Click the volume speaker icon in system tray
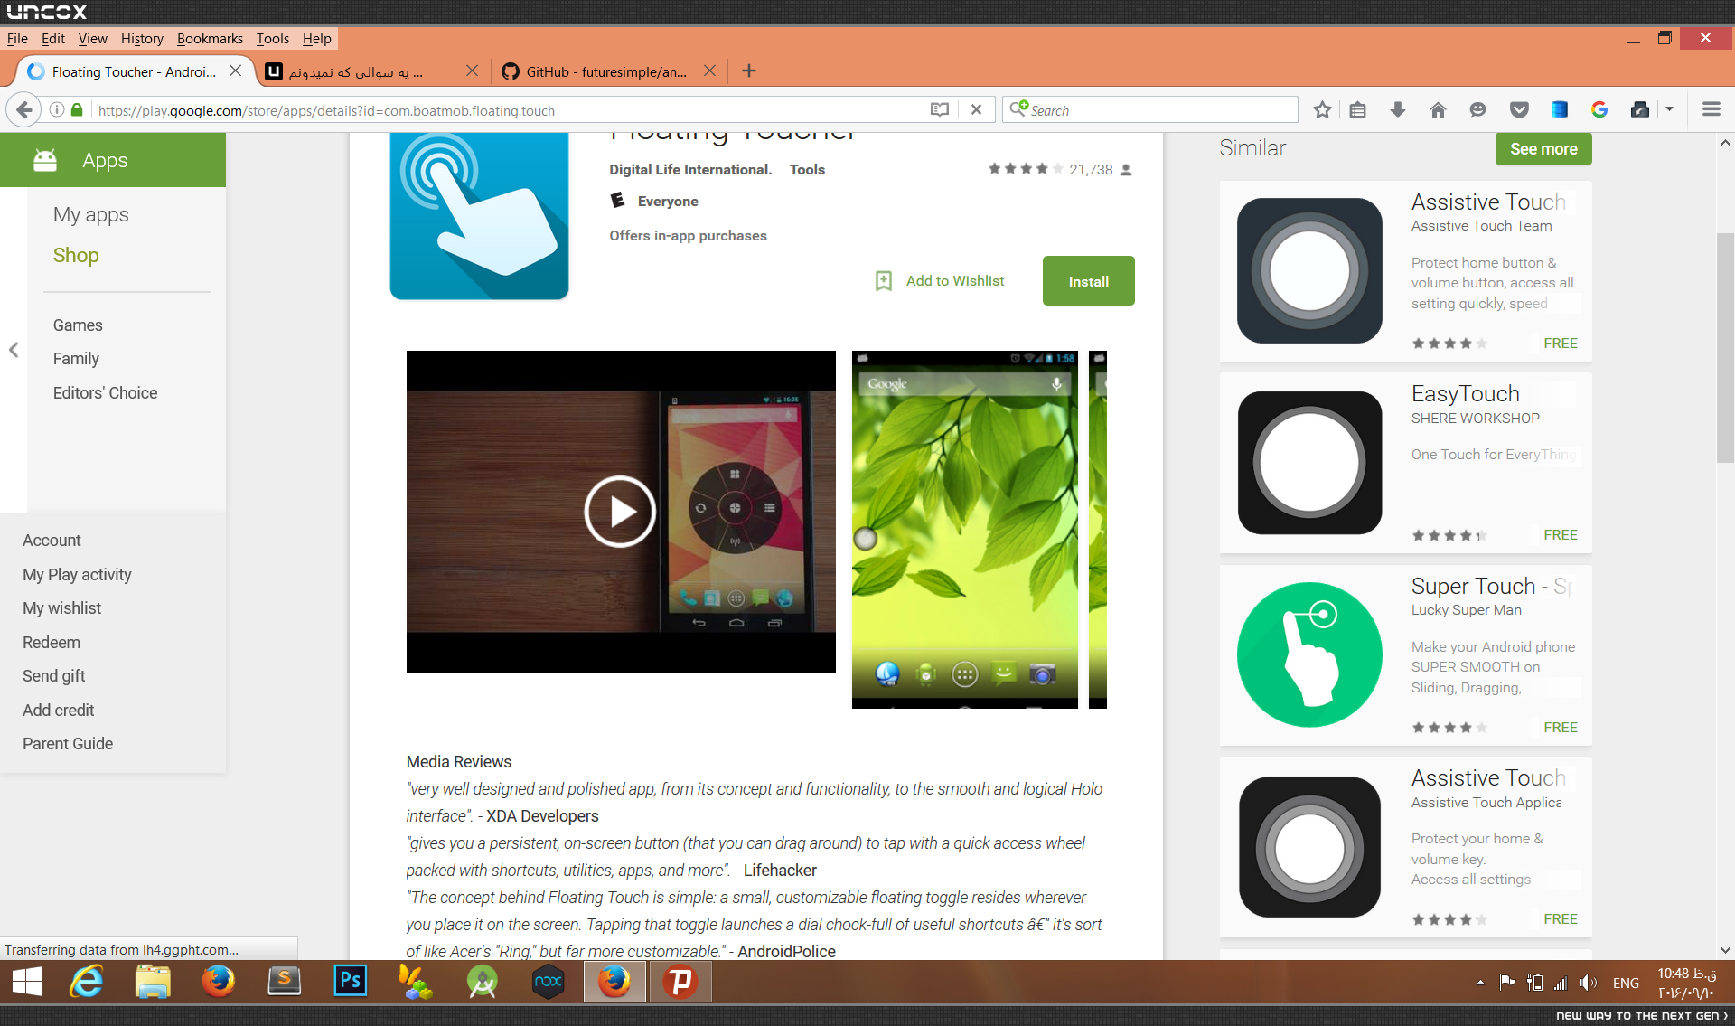Viewport: 1735px width, 1026px height. [x=1588, y=983]
